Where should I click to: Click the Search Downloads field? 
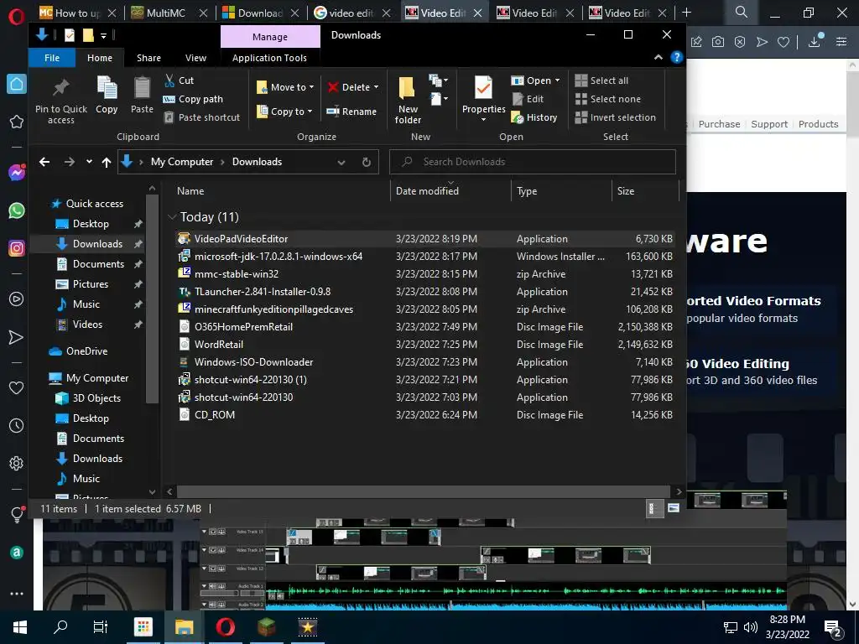coord(533,162)
